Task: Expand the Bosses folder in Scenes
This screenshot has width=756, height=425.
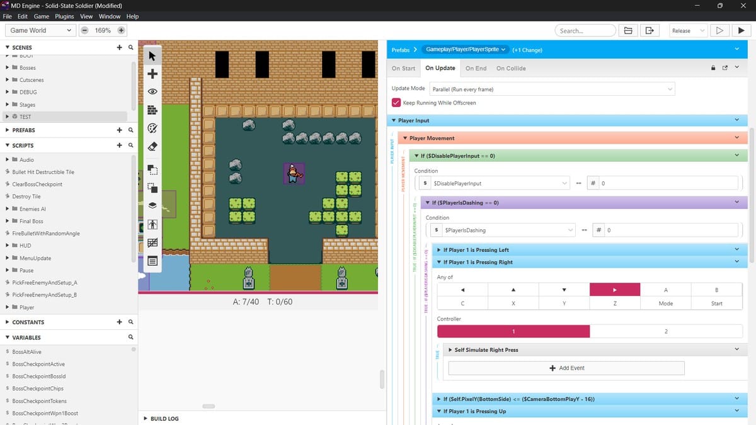Action: click(x=8, y=67)
